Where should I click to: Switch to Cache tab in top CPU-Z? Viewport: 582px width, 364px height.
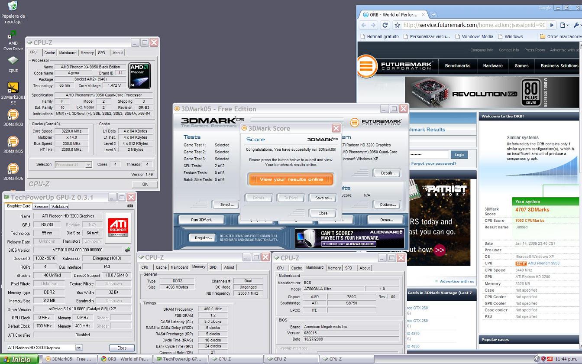(x=49, y=53)
